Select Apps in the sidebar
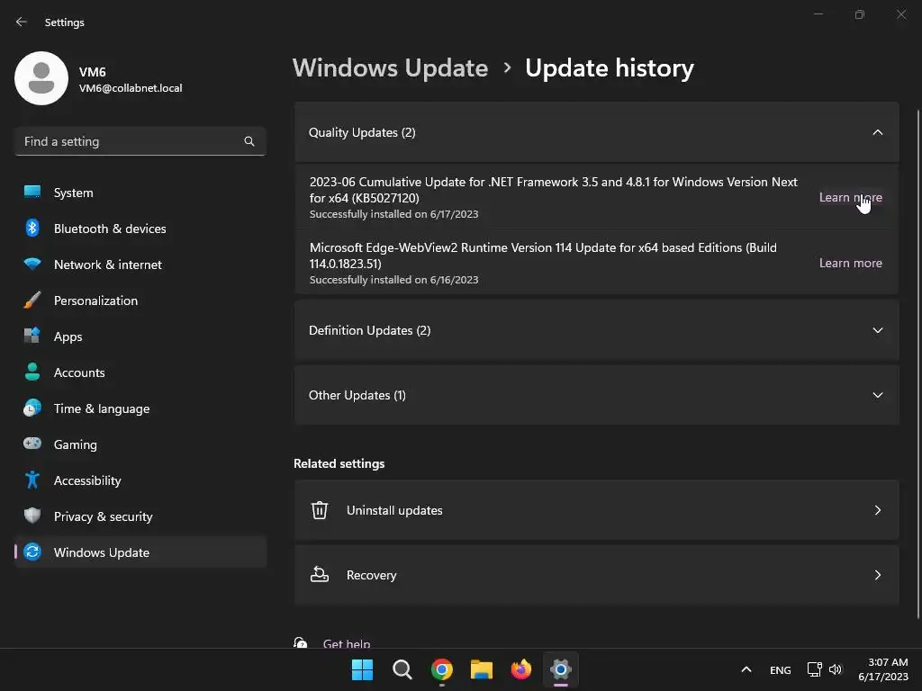Screen dimensions: 922x691 coord(140,337)
